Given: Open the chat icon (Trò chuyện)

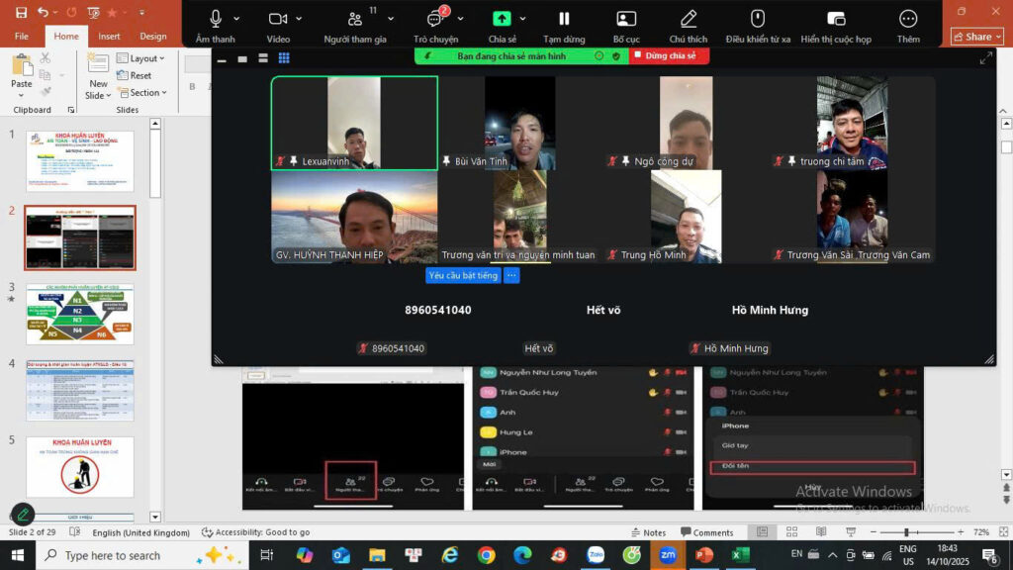Looking at the screenshot, I should [434, 19].
